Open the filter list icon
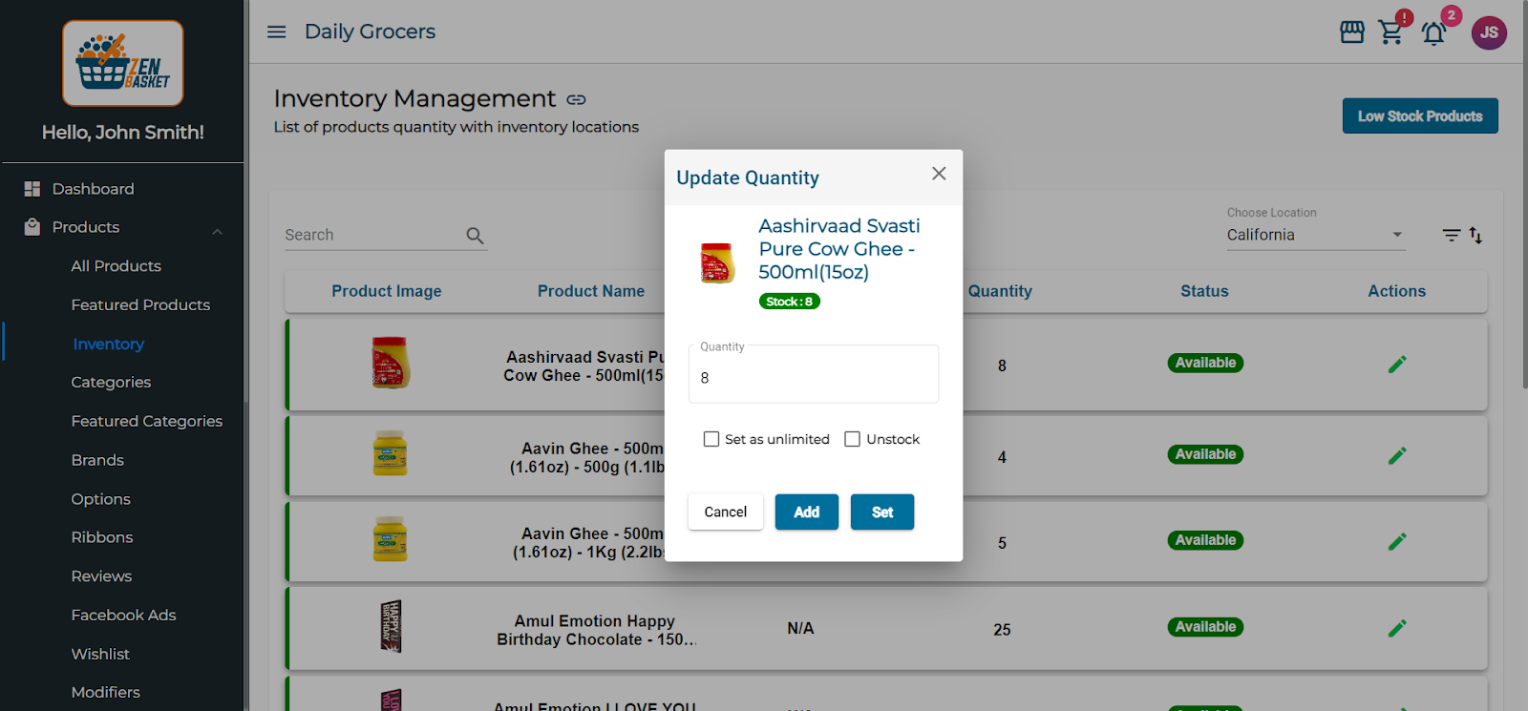The image size is (1528, 711). click(1451, 235)
